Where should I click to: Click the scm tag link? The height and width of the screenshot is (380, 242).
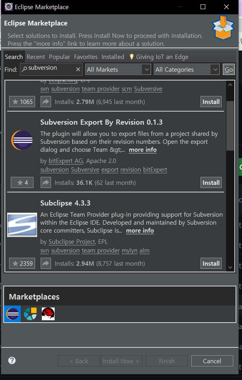click(x=126, y=89)
